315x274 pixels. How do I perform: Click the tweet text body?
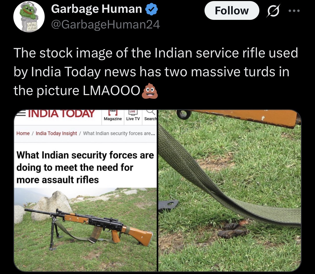click(x=156, y=72)
